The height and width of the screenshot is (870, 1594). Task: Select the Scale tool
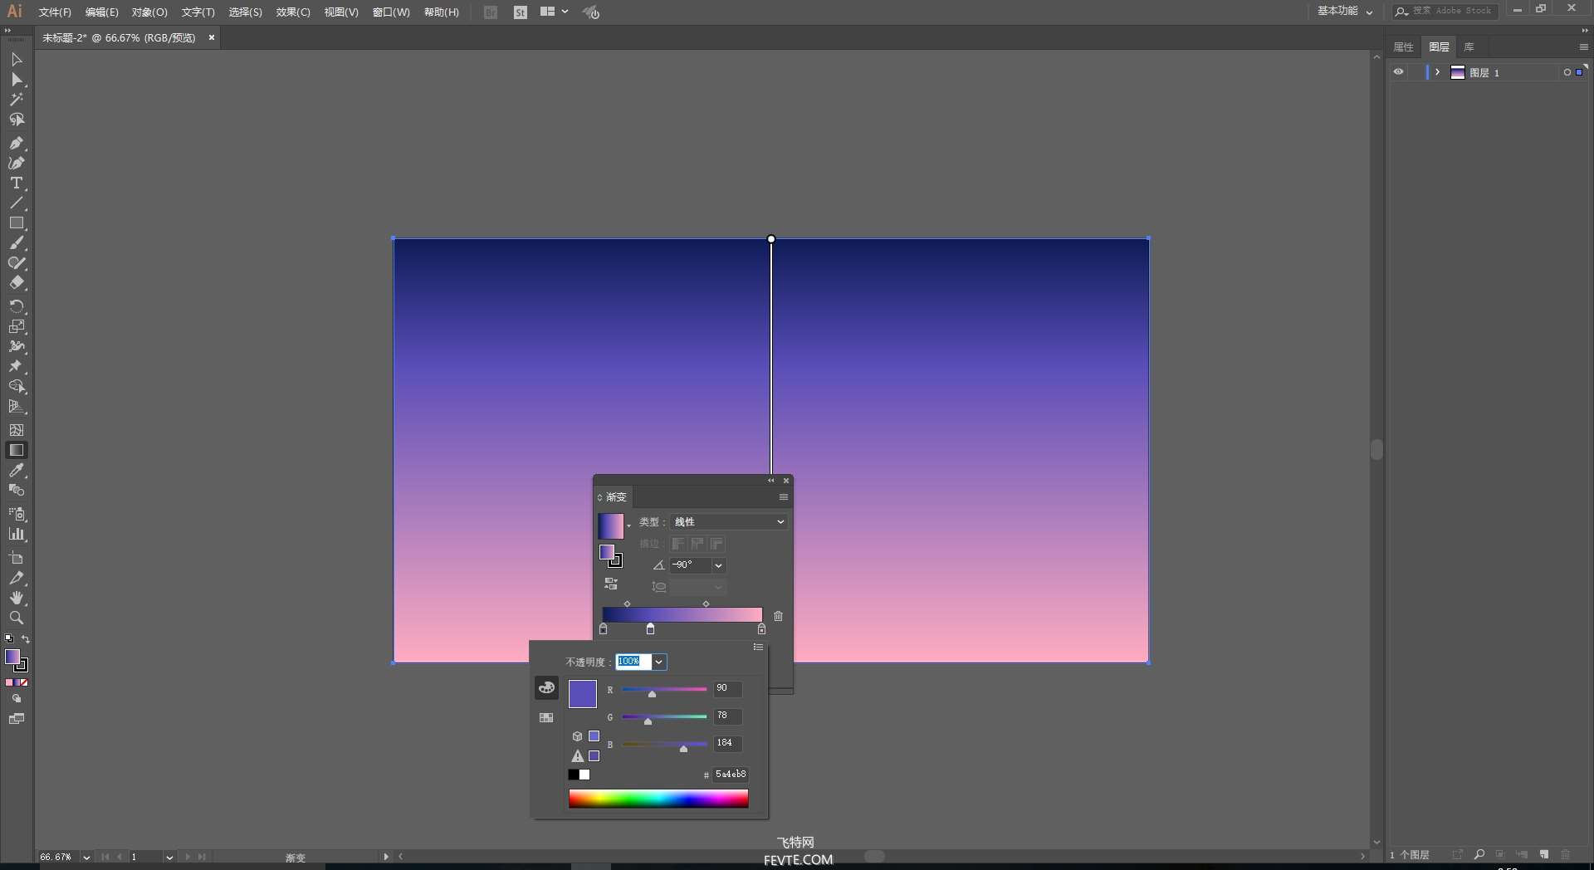(x=17, y=326)
